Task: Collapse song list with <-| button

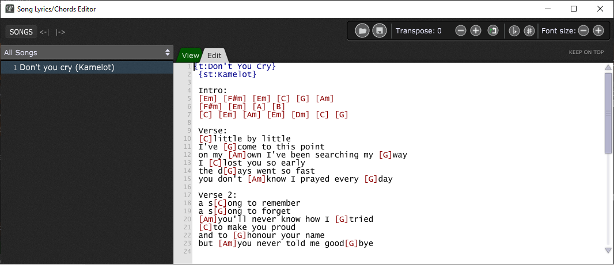Action: point(44,32)
